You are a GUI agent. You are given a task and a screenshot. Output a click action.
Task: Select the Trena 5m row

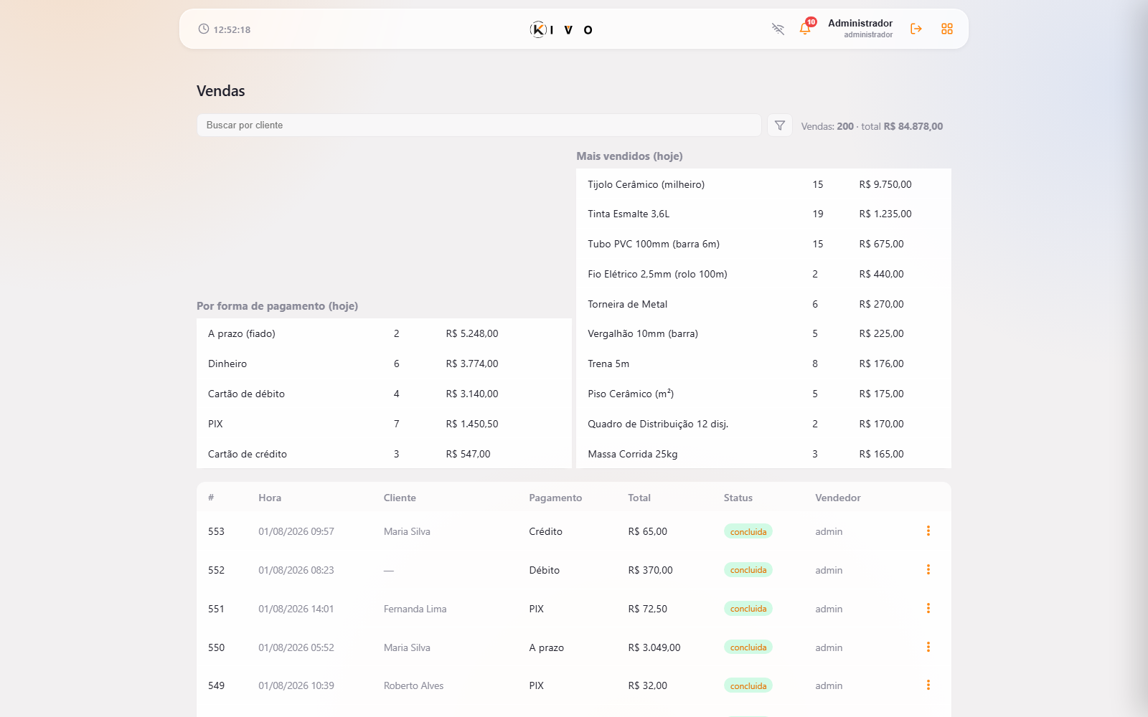click(763, 364)
